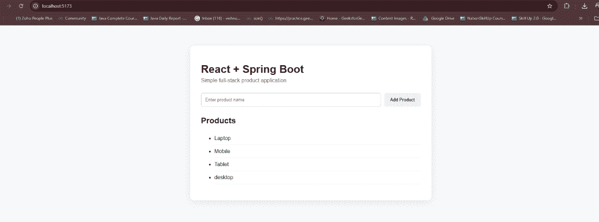Open the browser extensions puzzle icon
The width and height of the screenshot is (599, 222).
566,6
